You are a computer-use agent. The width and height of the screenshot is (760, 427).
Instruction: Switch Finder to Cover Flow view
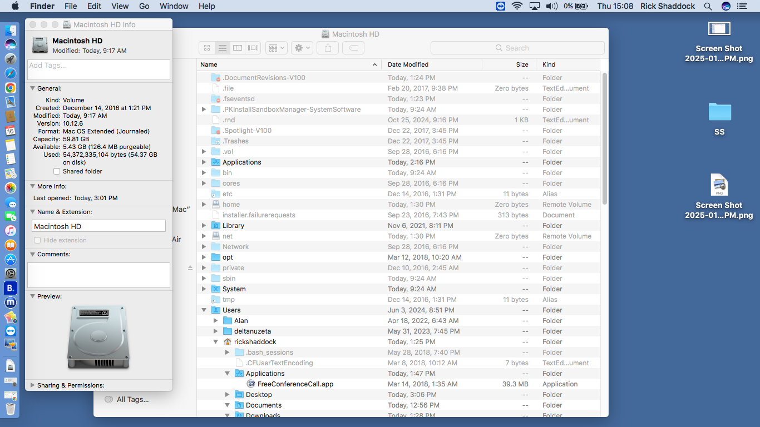click(253, 48)
